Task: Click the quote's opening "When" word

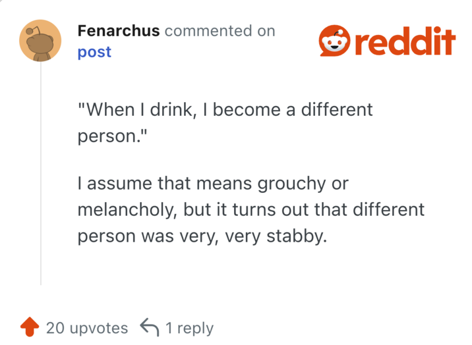Action: 105,109
